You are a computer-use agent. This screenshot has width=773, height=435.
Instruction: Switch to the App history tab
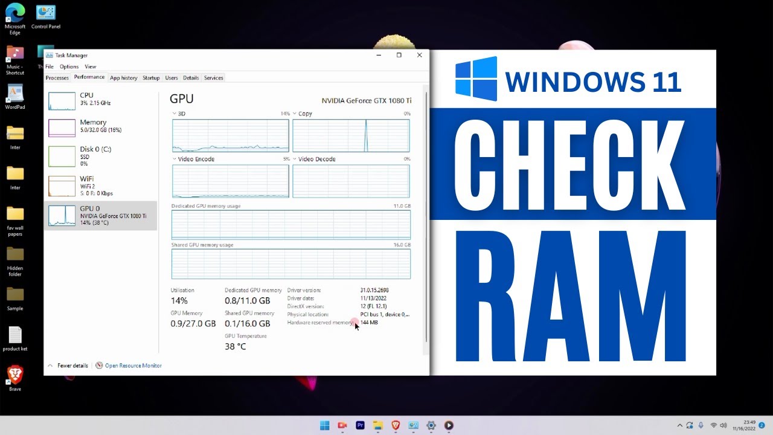(124, 78)
